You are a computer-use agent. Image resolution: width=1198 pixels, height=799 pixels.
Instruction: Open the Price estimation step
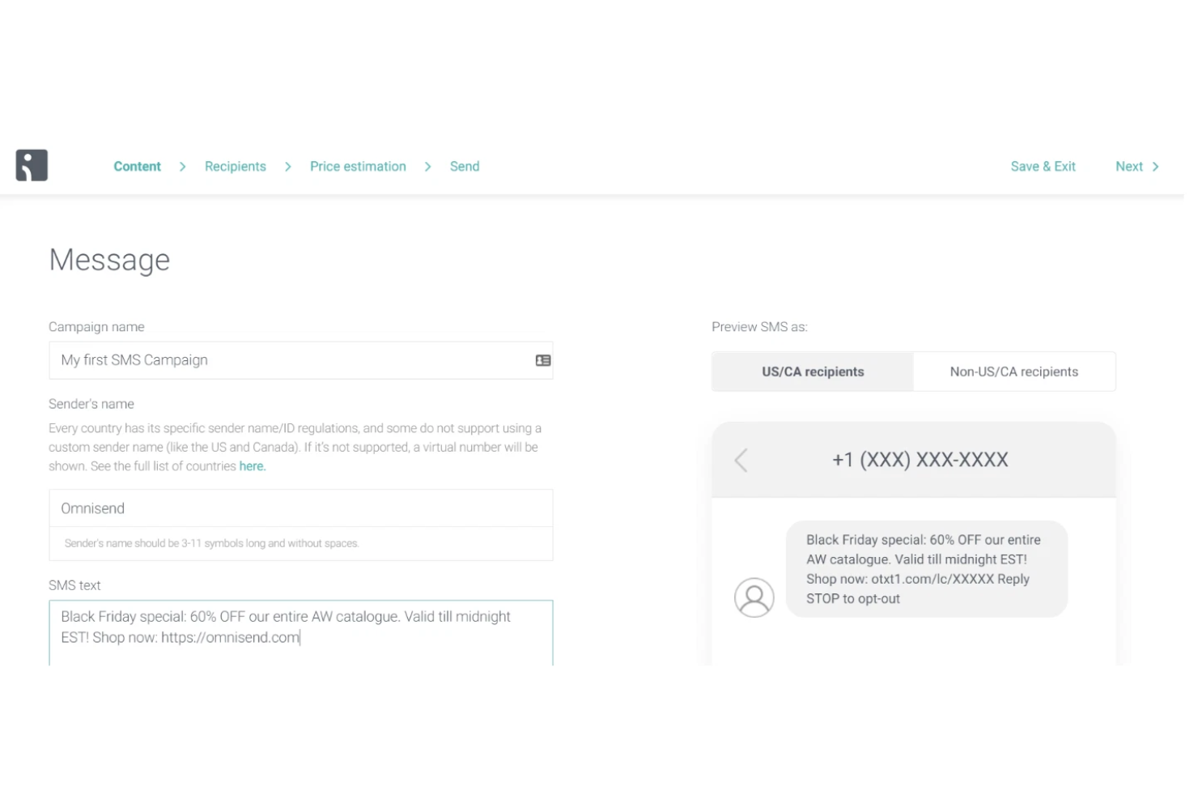(x=358, y=166)
